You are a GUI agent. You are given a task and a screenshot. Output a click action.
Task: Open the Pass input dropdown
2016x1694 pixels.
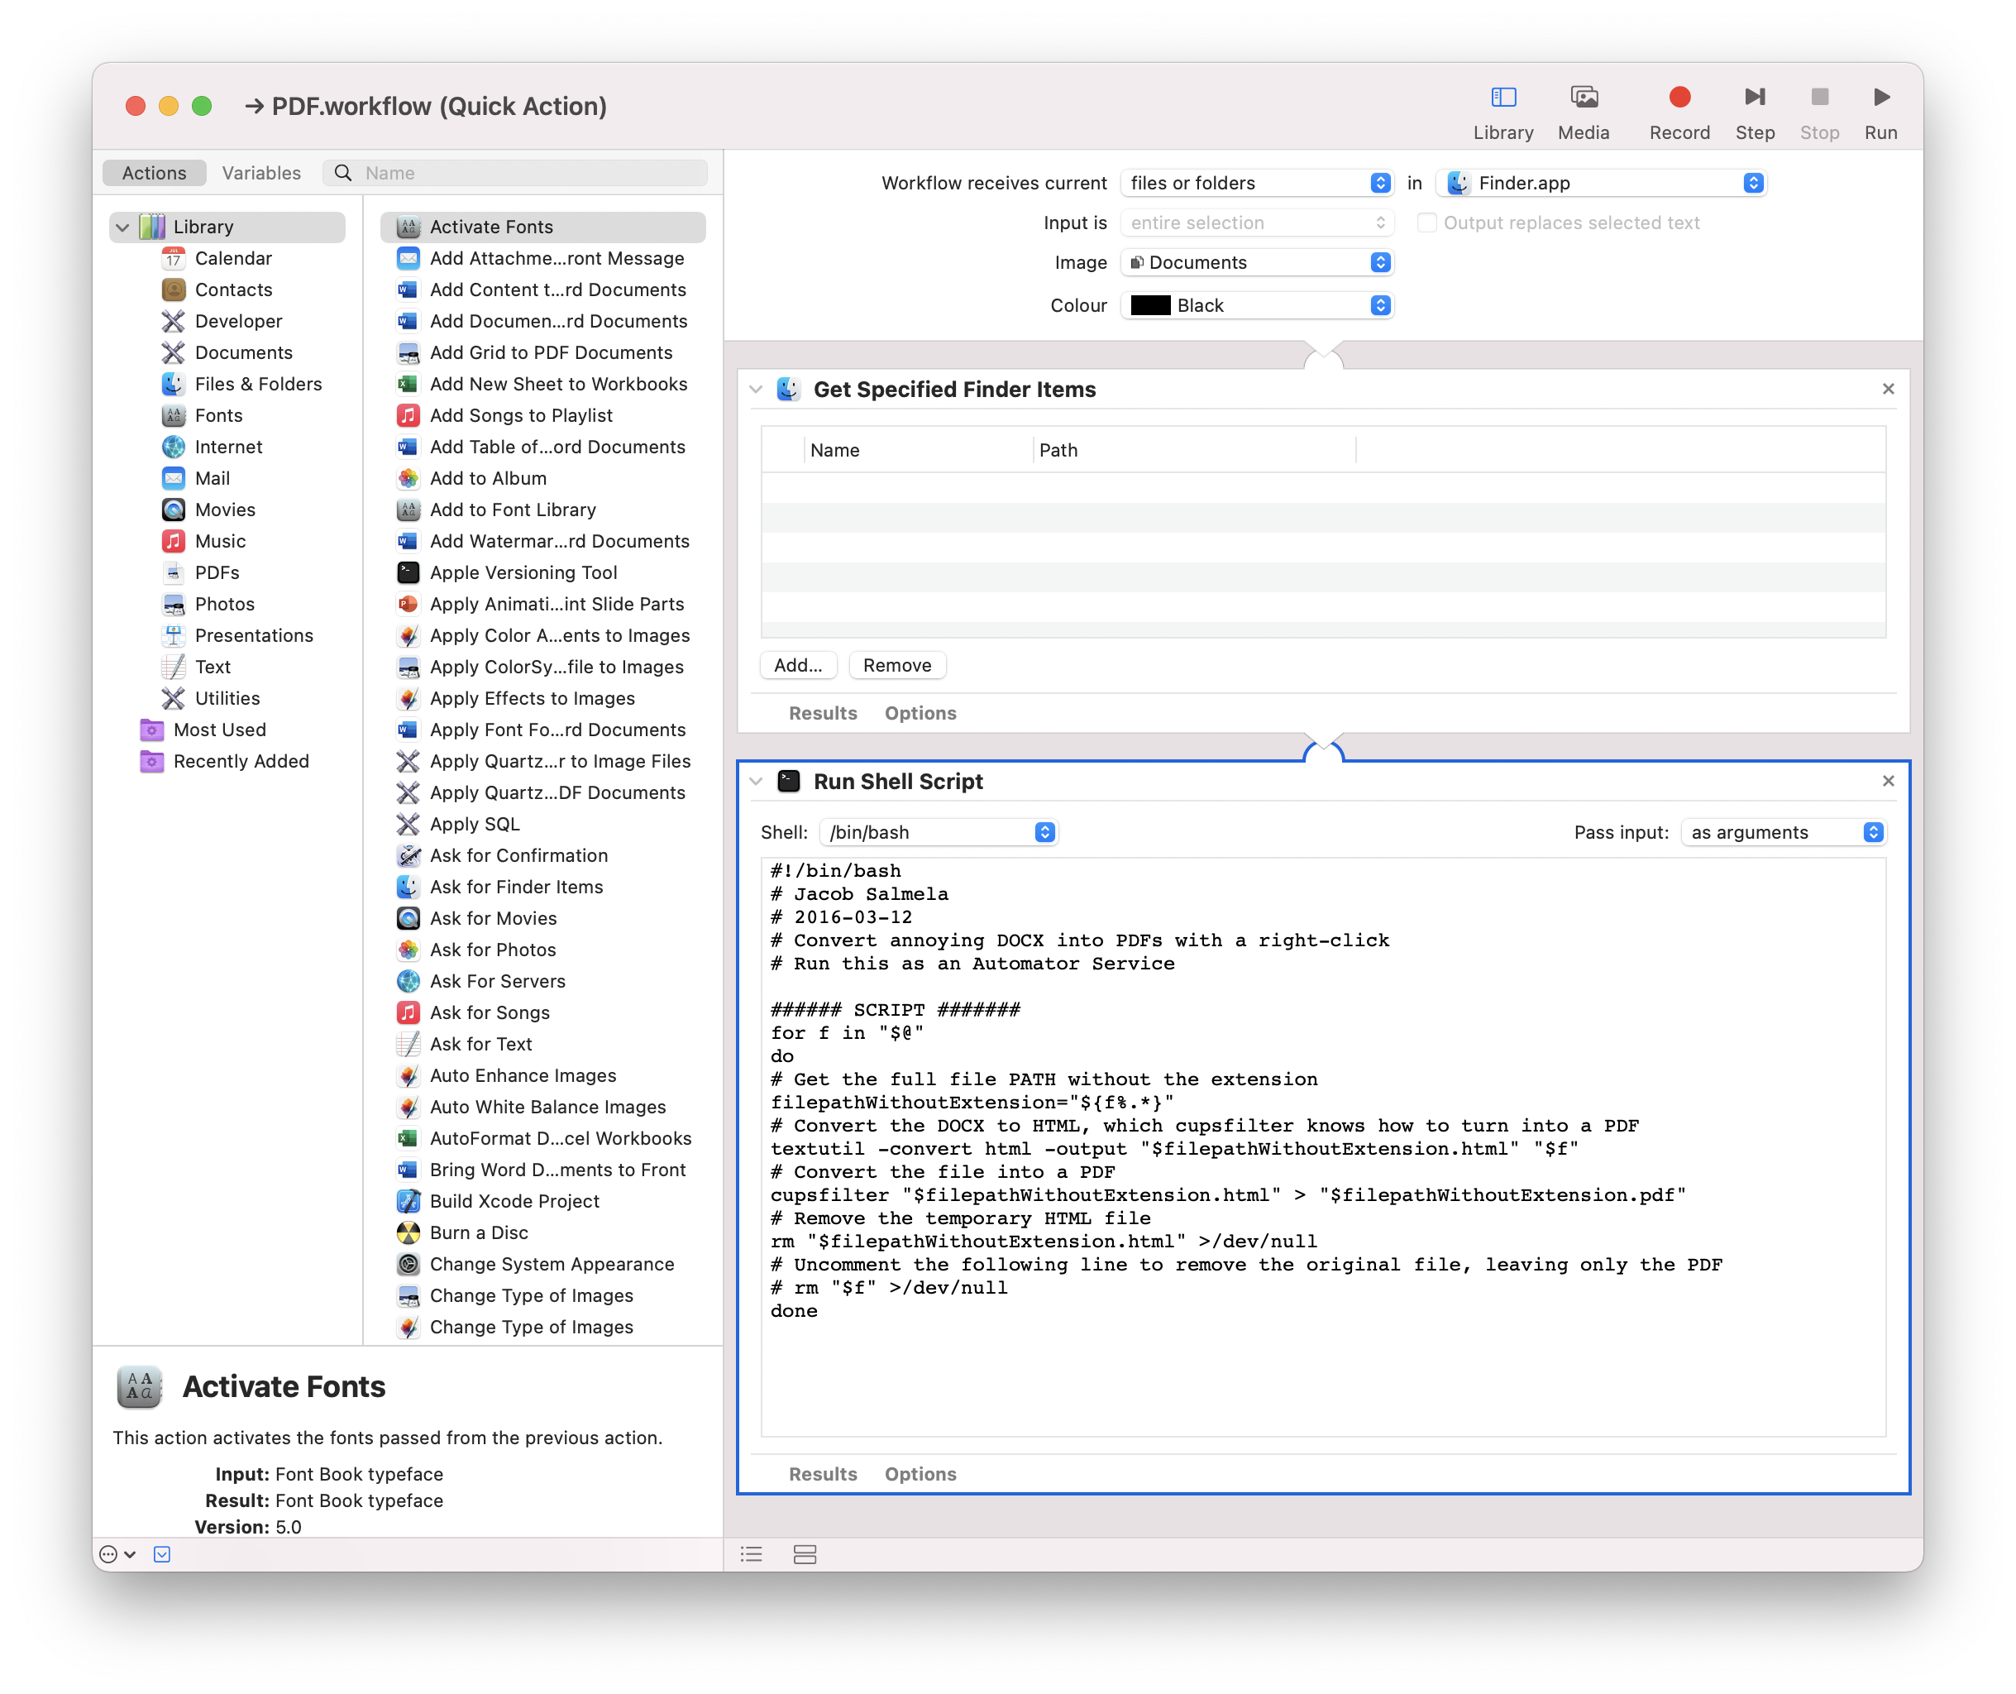[1783, 833]
